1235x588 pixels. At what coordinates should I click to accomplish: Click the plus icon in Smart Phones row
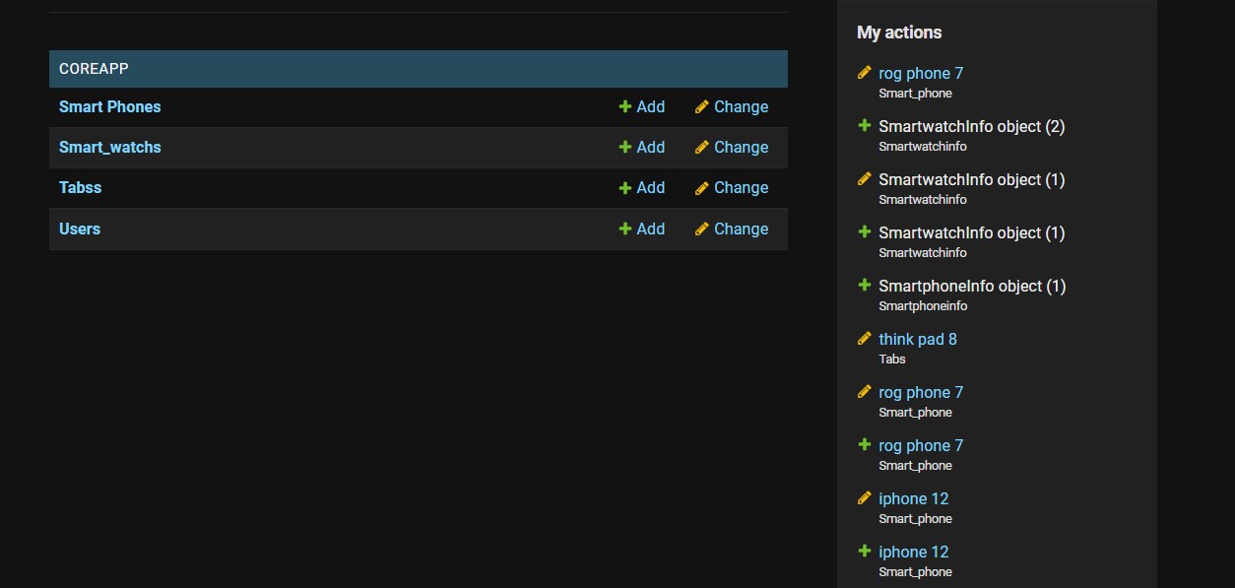(x=624, y=106)
